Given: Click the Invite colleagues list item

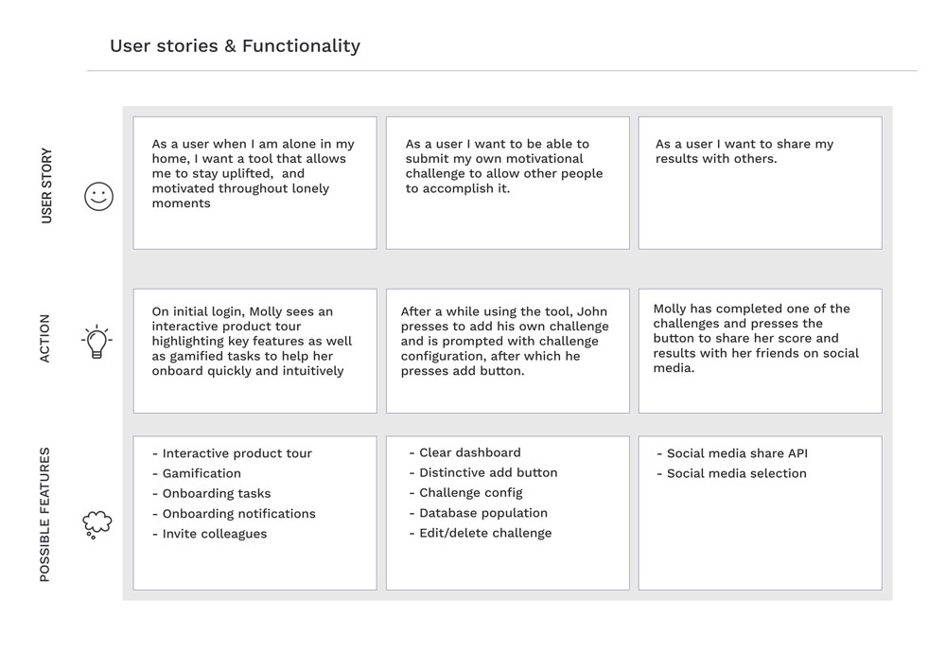Looking at the screenshot, I should [x=209, y=534].
